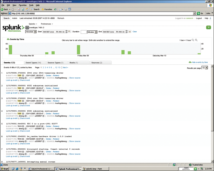Open the Absolute time mode dropdown
Image resolution: width=214 pixels, height=171 pixels.
coord(31,32)
